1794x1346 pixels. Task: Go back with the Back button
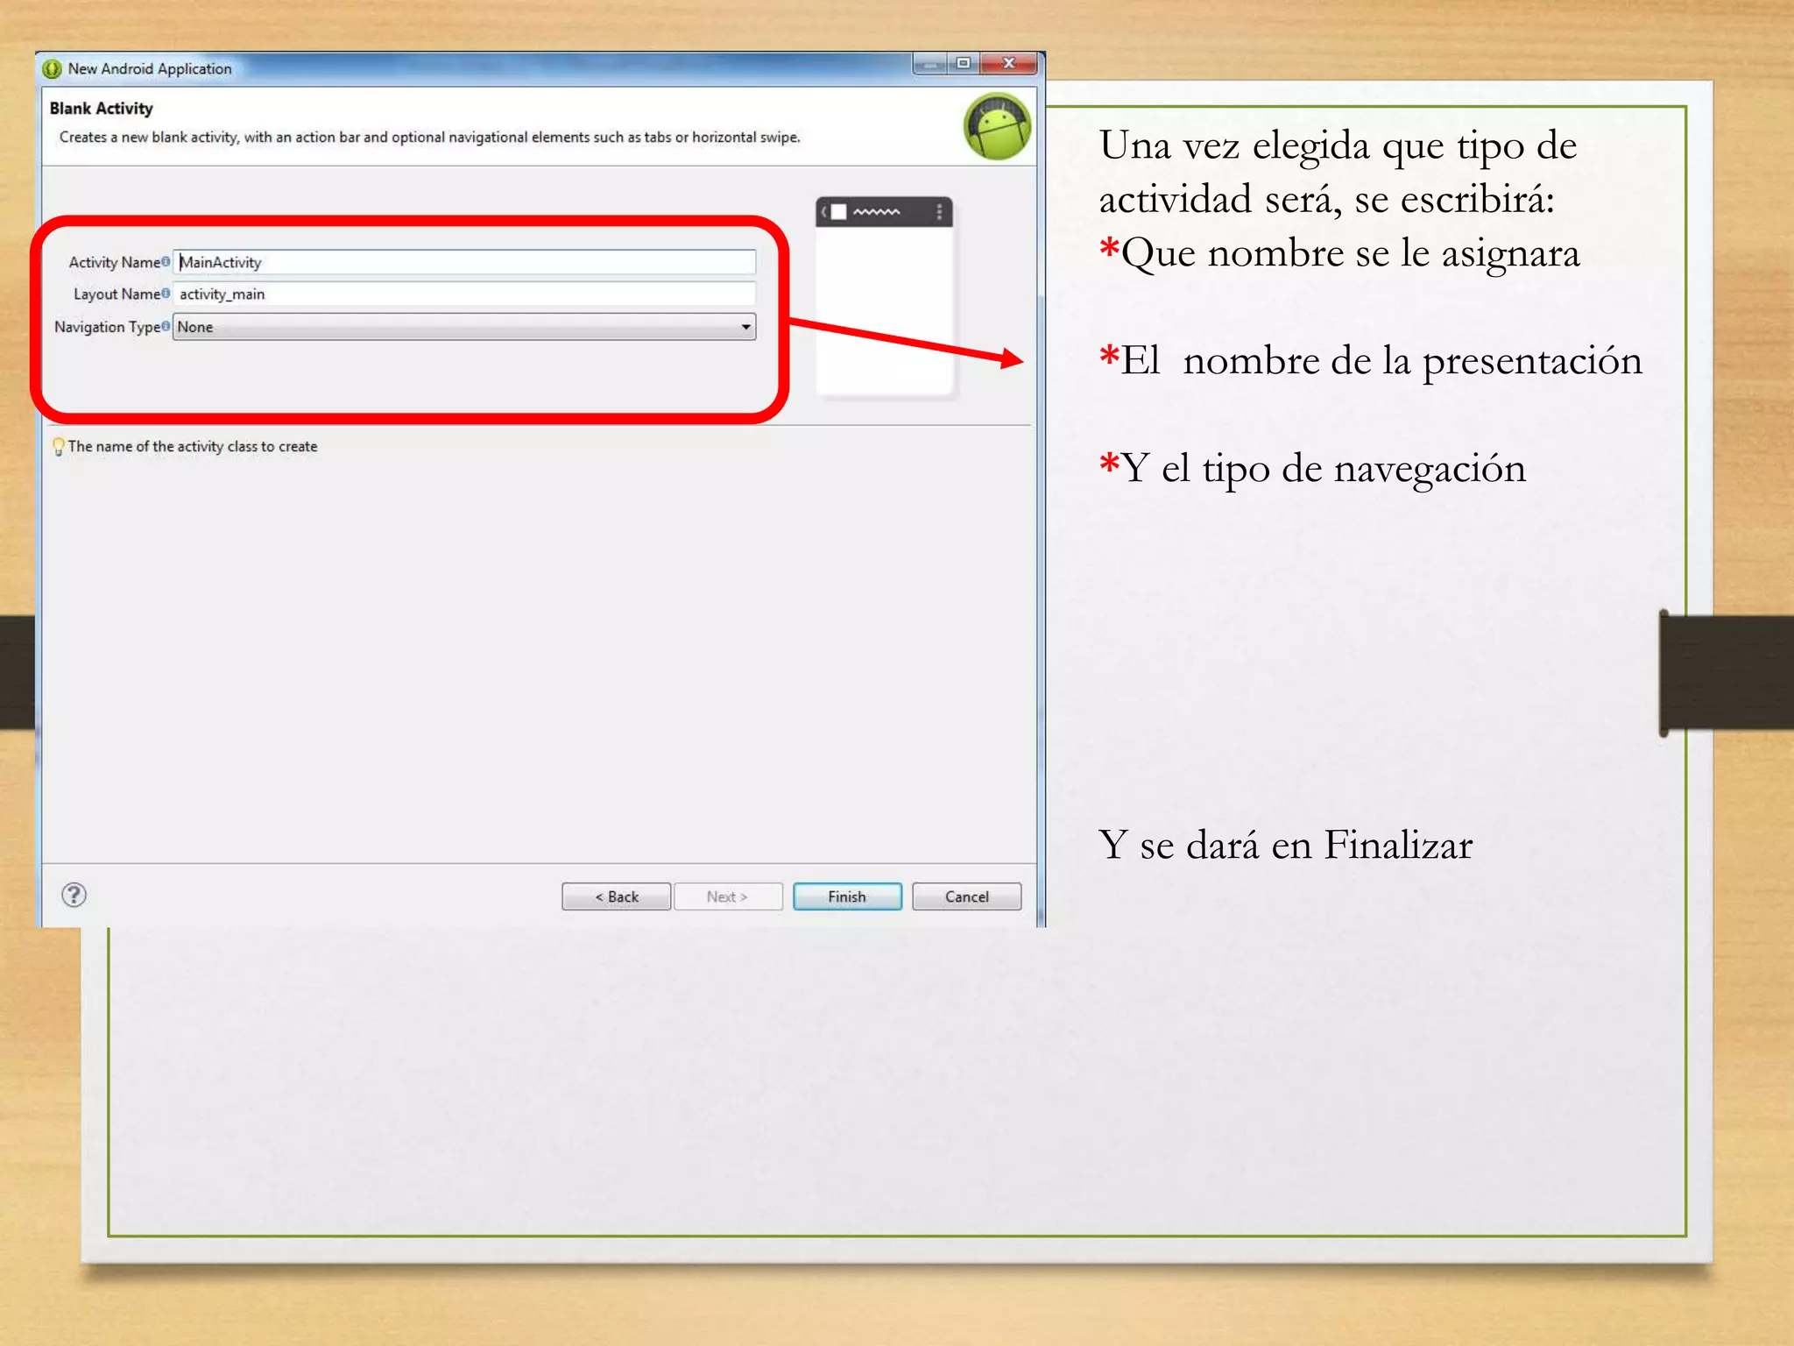616,896
